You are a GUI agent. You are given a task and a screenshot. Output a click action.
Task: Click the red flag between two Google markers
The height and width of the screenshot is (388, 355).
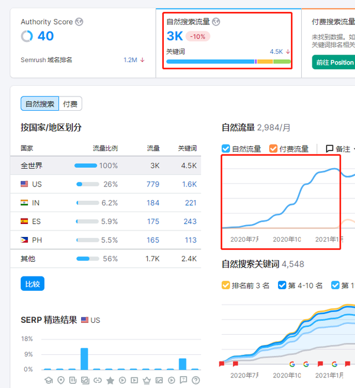point(320,364)
